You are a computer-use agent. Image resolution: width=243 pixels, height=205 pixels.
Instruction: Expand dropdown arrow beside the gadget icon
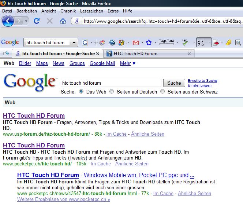(x=128, y=43)
